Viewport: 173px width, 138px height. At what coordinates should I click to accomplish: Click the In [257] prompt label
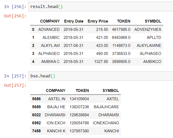pos(15,76)
